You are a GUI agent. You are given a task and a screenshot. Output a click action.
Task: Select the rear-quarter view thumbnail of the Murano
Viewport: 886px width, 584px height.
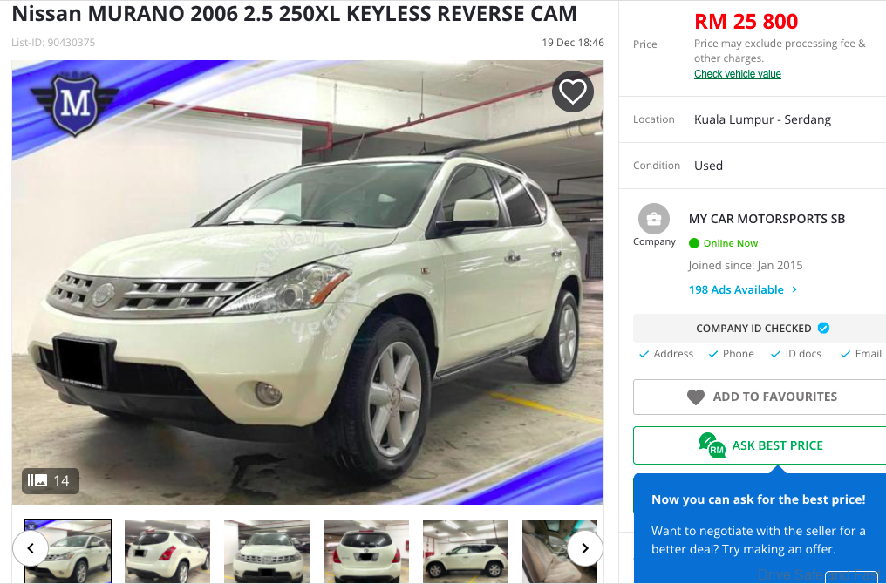(167, 551)
